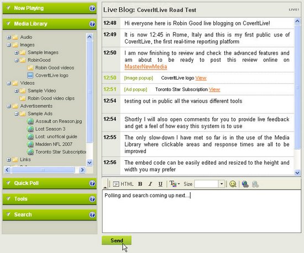The height and width of the screenshot is (253, 304).
Task: Select Lost Season 3 ad item
Action: [46, 129]
